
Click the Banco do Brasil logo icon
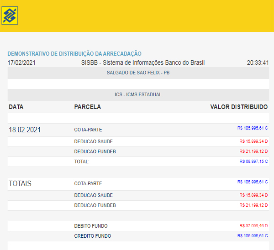(x=10, y=16)
